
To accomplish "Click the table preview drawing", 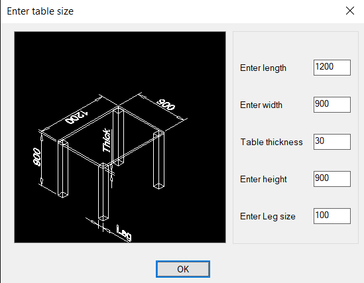I will [x=120, y=137].
